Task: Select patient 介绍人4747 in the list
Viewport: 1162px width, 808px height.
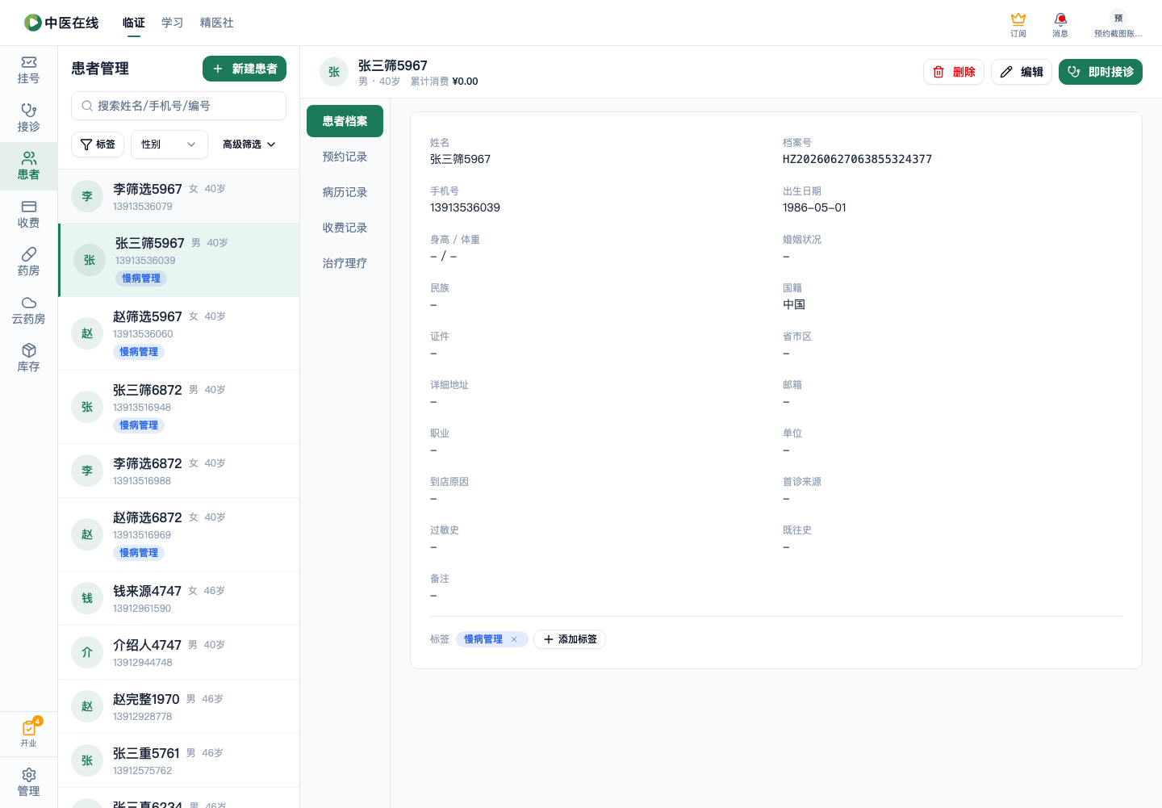Action: coord(179,652)
